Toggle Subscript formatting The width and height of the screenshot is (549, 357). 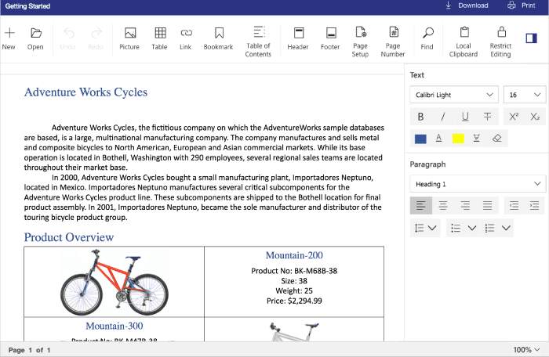tap(535, 117)
